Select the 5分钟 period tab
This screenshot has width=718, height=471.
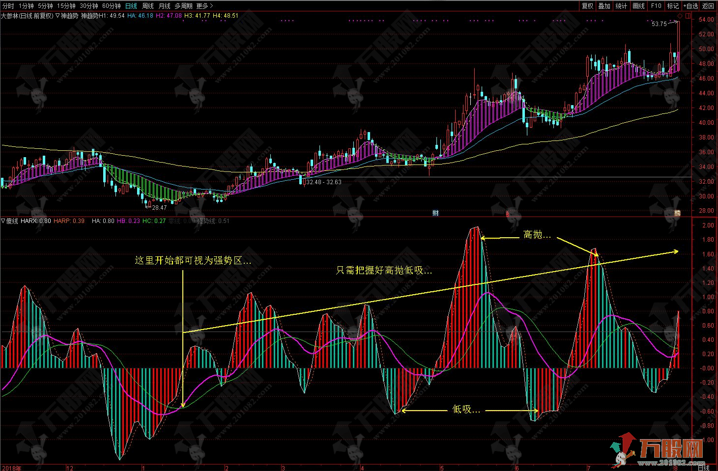pos(45,6)
